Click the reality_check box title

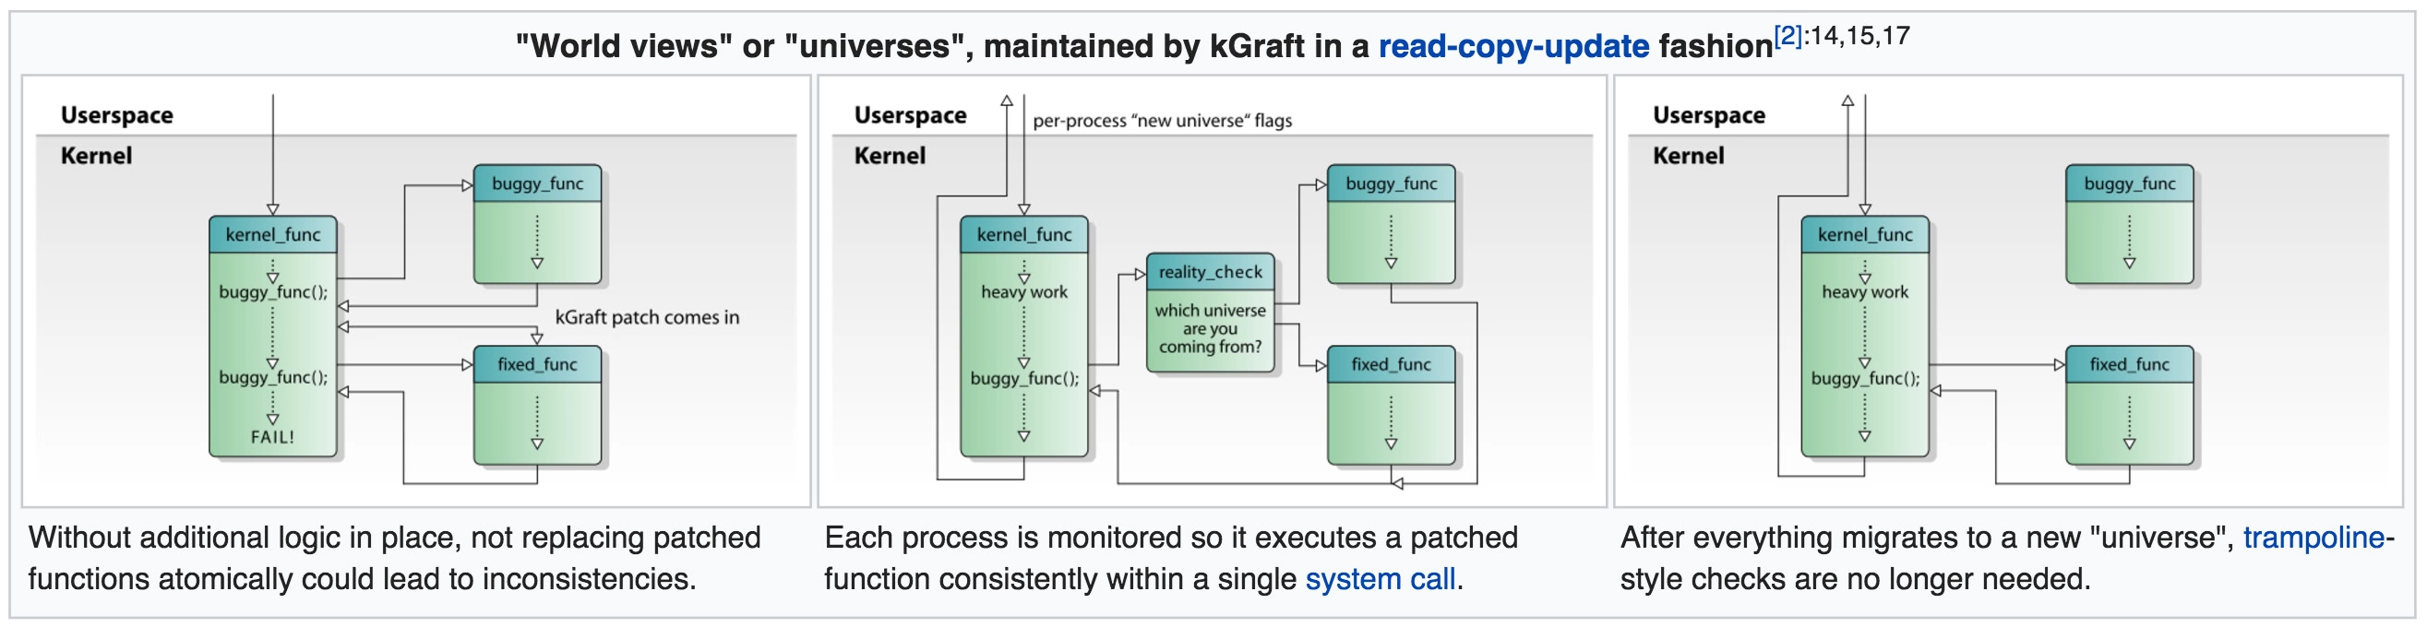click(1210, 272)
